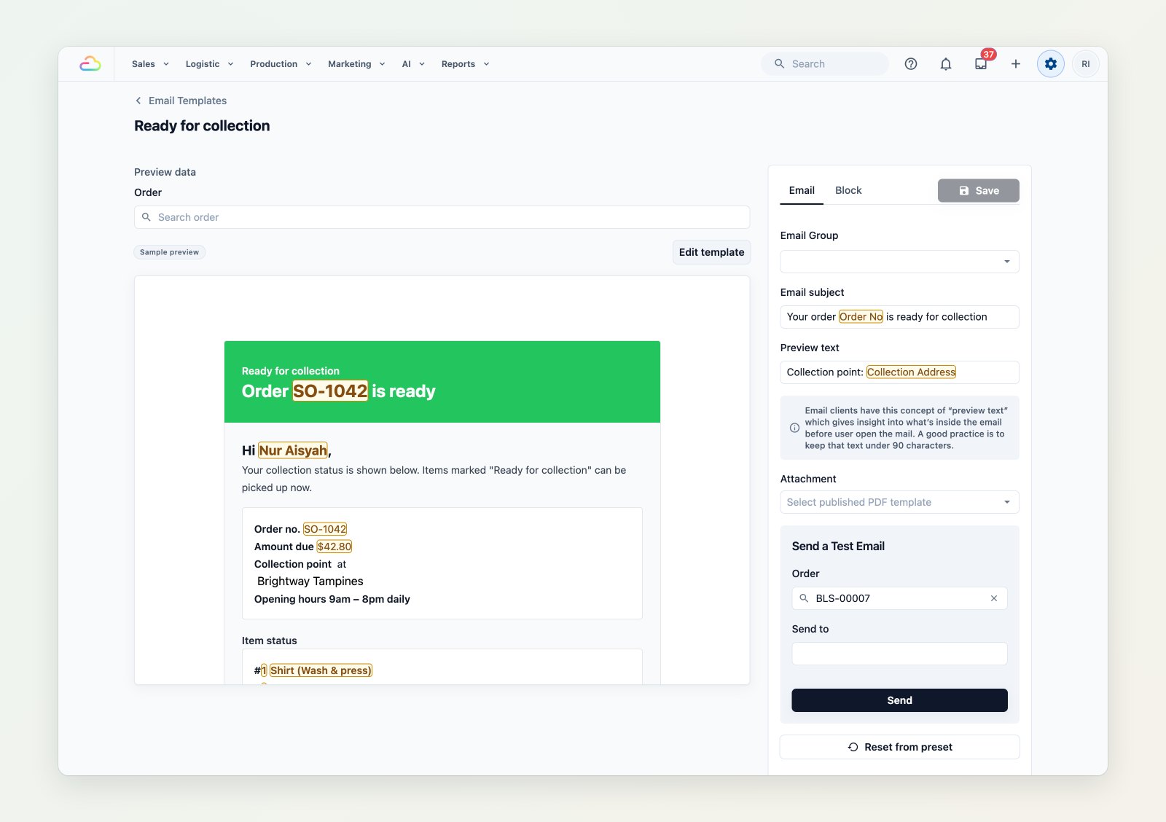
Task: Click the Nur Aisyah name variable
Action: click(x=293, y=450)
